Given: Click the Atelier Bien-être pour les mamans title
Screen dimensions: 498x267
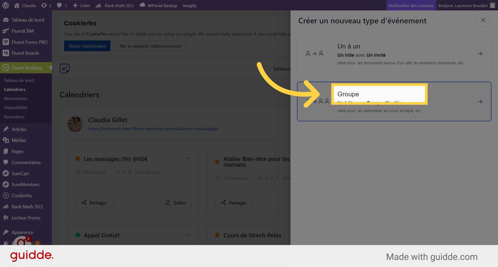Looking at the screenshot, I should click(257, 162).
